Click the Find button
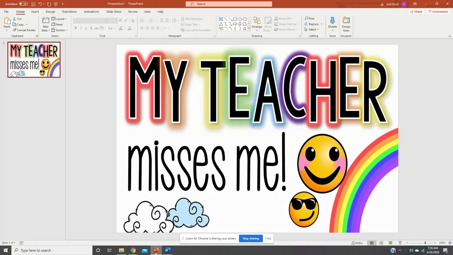This screenshot has width=453, height=255. (309, 18)
